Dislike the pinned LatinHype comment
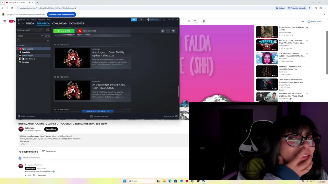Image resolution: width=328 pixels, height=184 pixels. point(34,175)
